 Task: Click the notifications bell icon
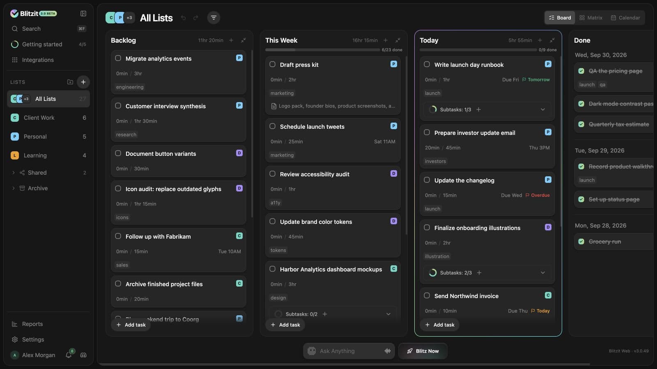point(69,355)
